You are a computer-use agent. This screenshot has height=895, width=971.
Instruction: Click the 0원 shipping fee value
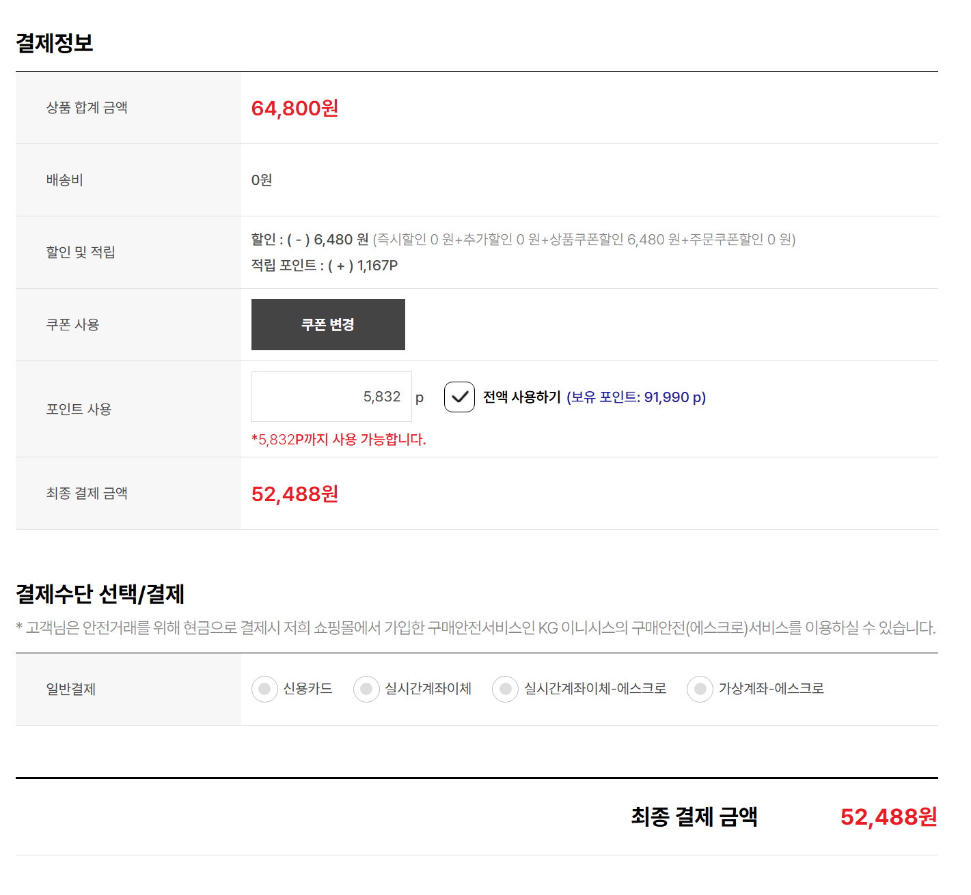(262, 180)
